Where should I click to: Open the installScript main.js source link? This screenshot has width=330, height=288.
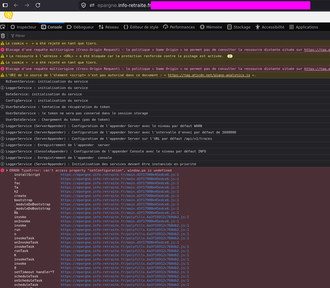[119, 174]
